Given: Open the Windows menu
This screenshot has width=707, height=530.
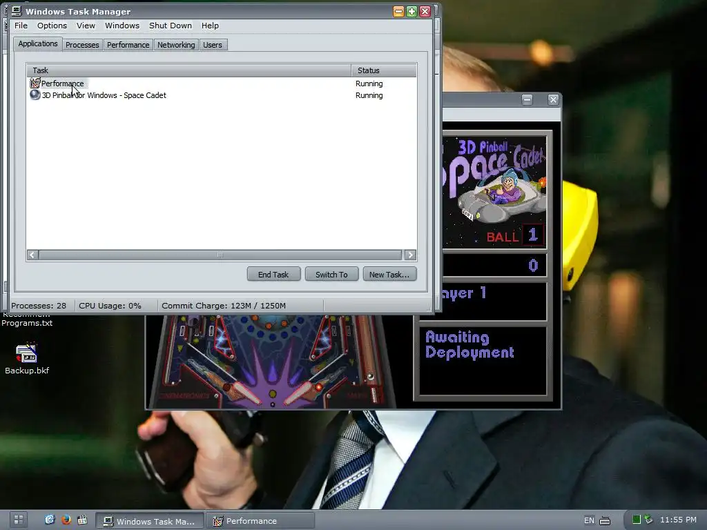Looking at the screenshot, I should [122, 26].
